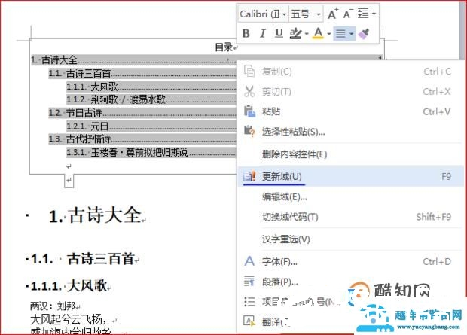Image resolution: width=467 pixels, height=335 pixels.
Task: Click TOC entry 1.3.1. 玉楼春
Action: [151, 152]
